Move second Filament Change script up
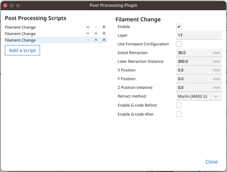 coord(96,33)
